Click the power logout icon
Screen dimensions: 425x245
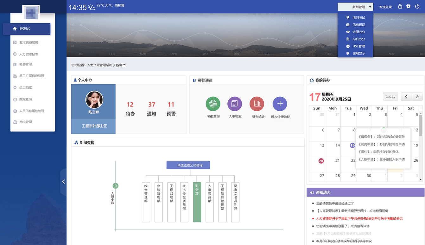coord(417,6)
